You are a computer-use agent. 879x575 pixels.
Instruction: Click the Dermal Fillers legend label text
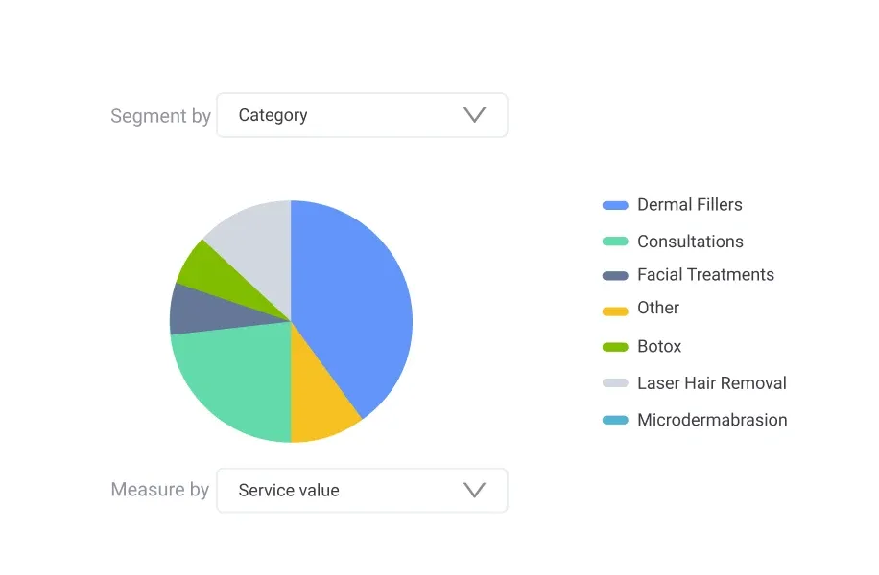tap(689, 205)
